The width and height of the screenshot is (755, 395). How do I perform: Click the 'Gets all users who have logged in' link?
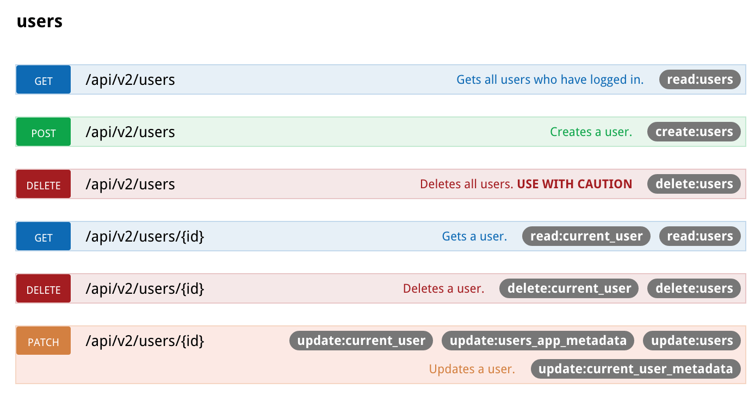[x=549, y=79]
